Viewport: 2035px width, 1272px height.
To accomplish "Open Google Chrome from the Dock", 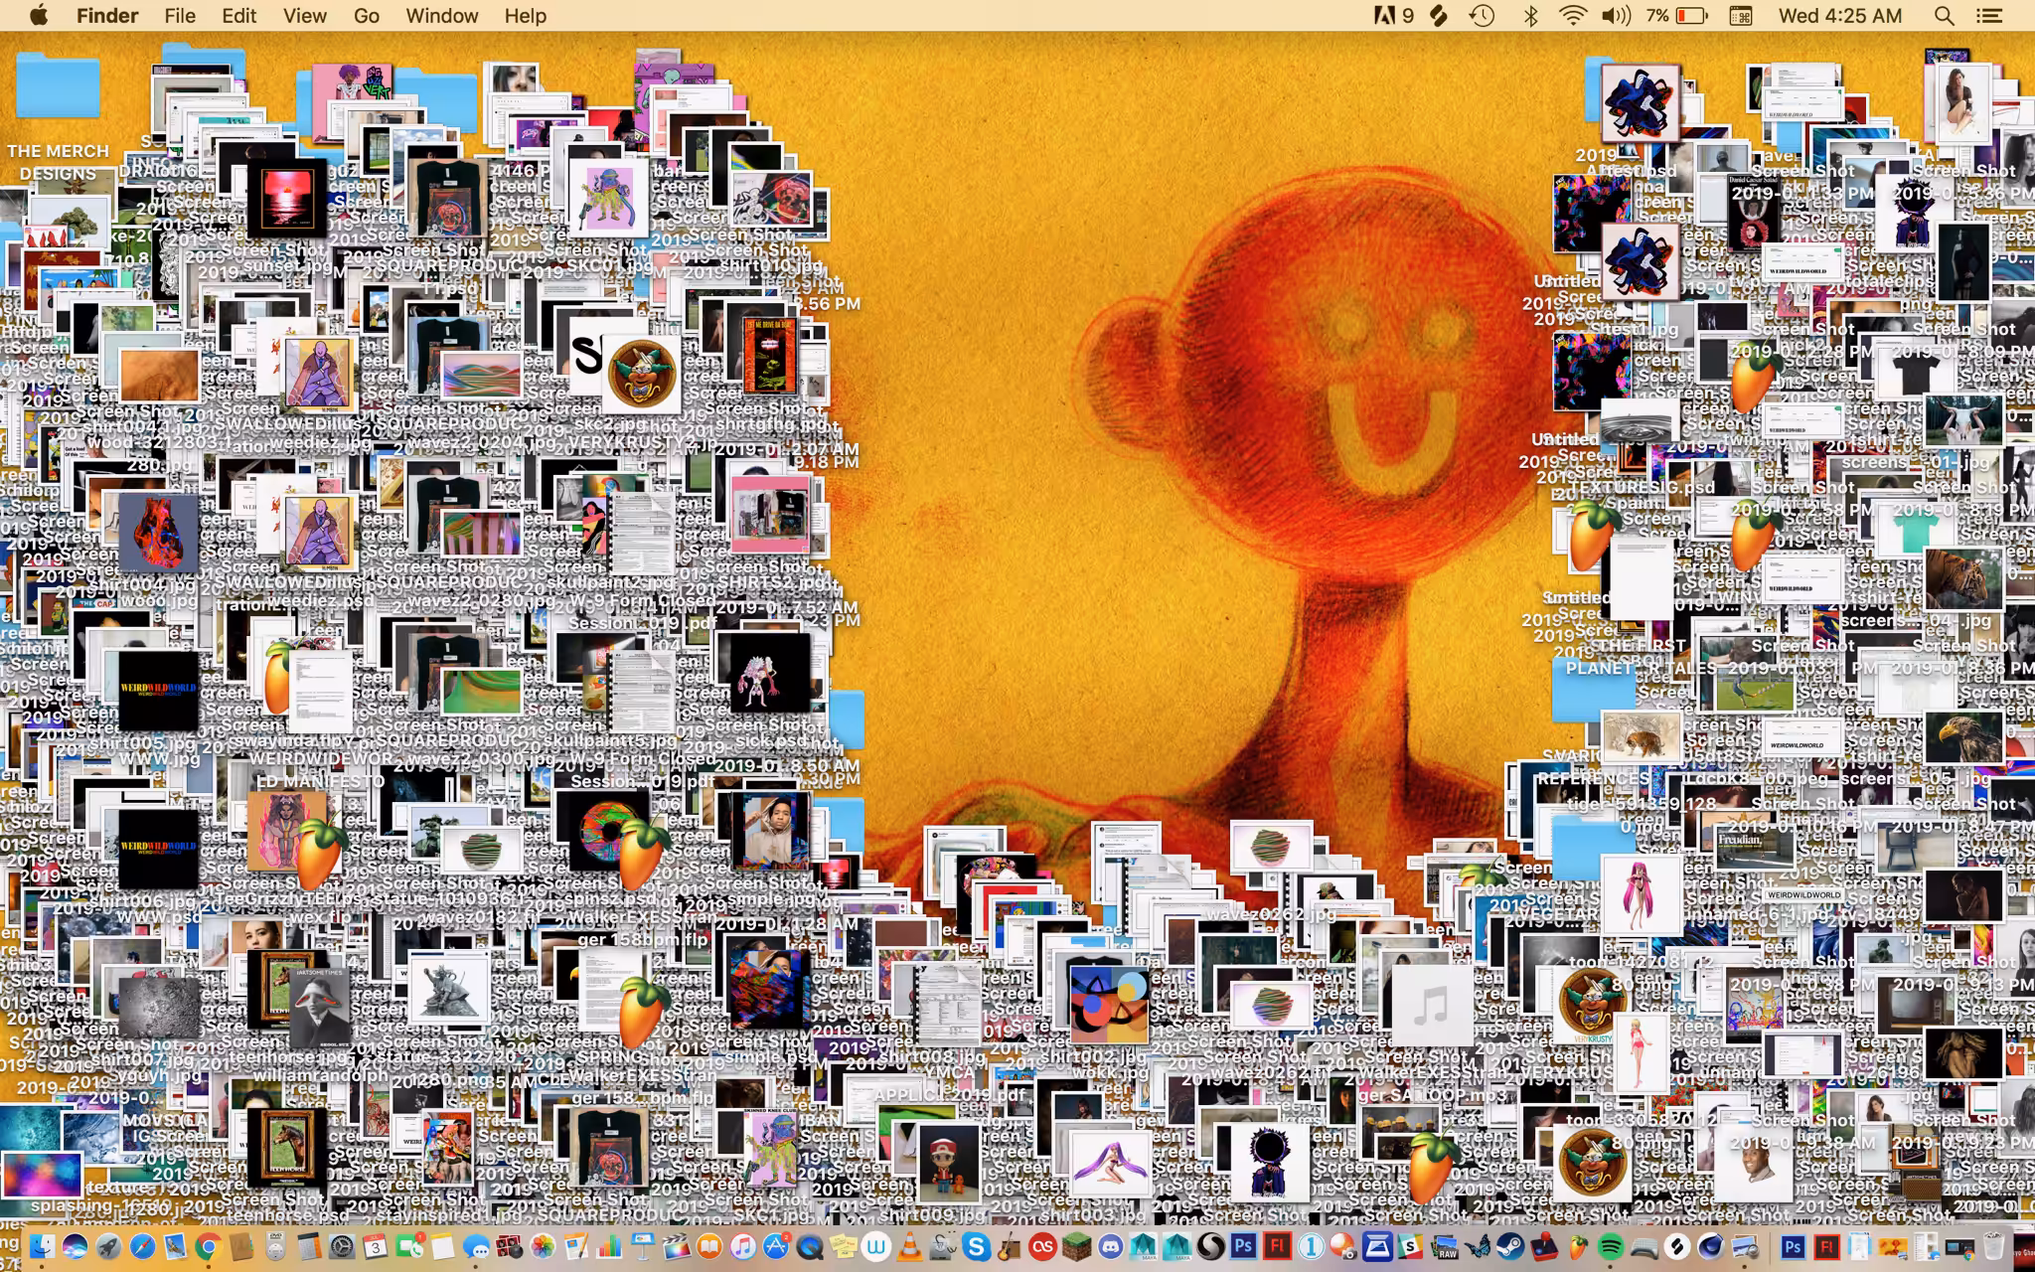I will pyautogui.click(x=208, y=1246).
